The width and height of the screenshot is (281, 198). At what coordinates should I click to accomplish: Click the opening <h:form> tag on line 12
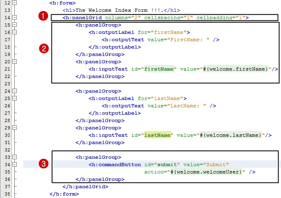click(62, 3)
